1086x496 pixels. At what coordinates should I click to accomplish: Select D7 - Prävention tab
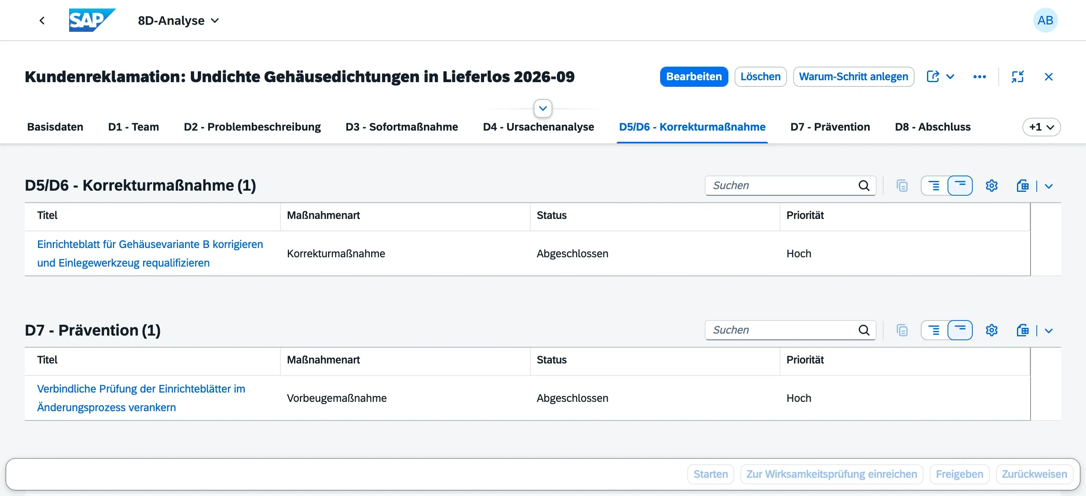[830, 127]
